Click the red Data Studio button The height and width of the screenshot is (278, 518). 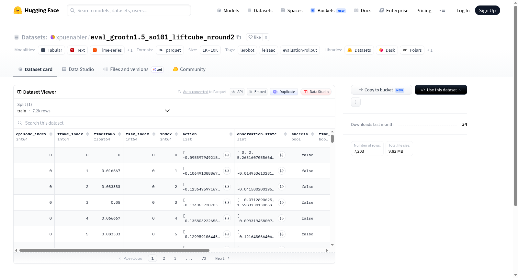click(x=316, y=92)
